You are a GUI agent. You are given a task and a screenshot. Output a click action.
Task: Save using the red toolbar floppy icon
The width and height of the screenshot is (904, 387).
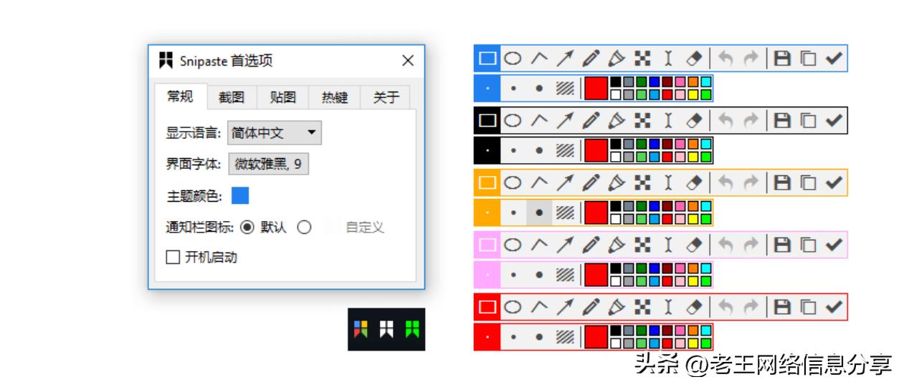coord(782,308)
